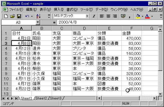Screen dimensions: 164x107
Task: Save the workbook using the floppy disk icon
Action: pyautogui.click(x=19, y=16)
